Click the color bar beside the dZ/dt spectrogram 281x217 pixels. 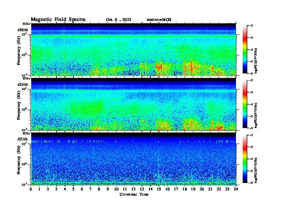point(245,159)
